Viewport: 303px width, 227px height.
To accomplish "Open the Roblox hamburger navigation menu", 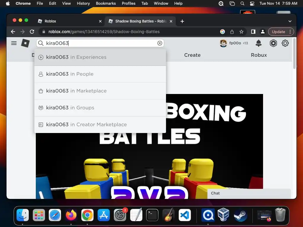I will pyautogui.click(x=14, y=43).
